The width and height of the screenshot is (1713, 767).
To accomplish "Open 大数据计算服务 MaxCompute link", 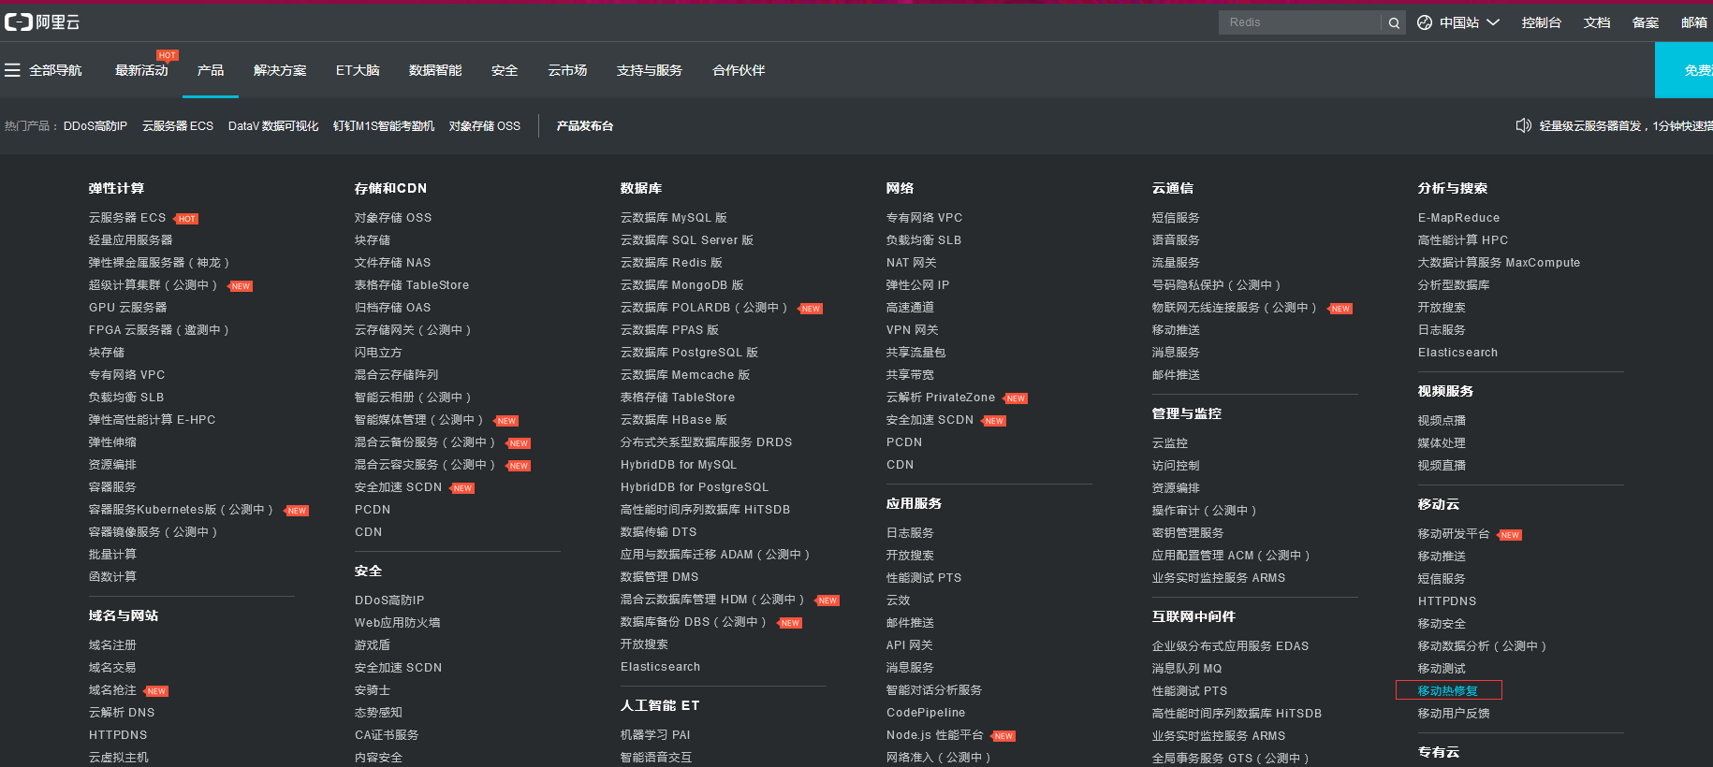I will pyautogui.click(x=1500, y=263).
